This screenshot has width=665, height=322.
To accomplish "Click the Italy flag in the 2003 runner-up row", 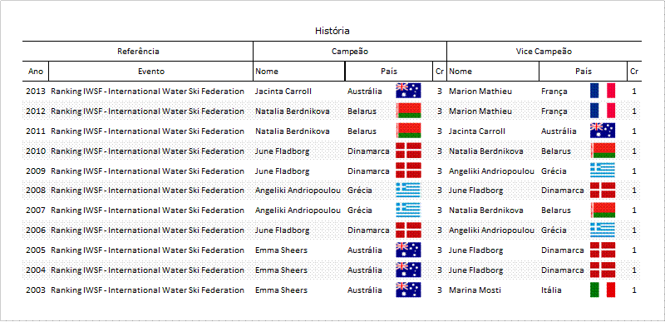I will click(602, 290).
